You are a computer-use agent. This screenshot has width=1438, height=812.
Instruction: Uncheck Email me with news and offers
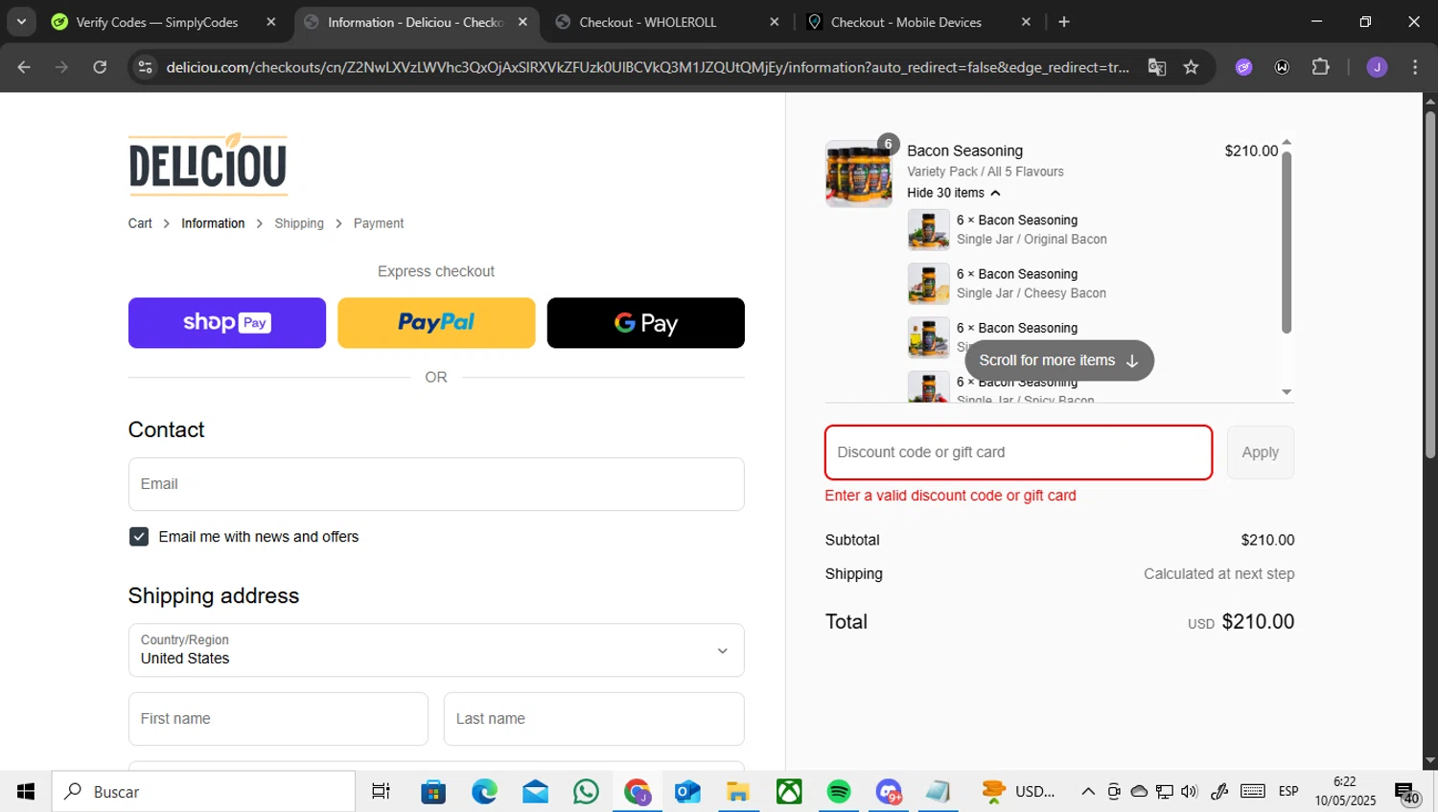139,537
